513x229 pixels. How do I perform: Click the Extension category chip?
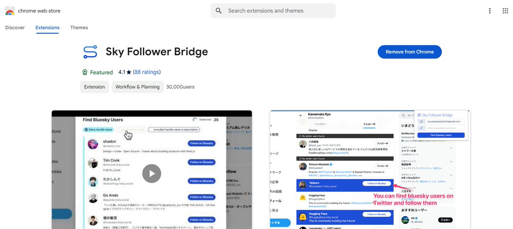(x=94, y=87)
